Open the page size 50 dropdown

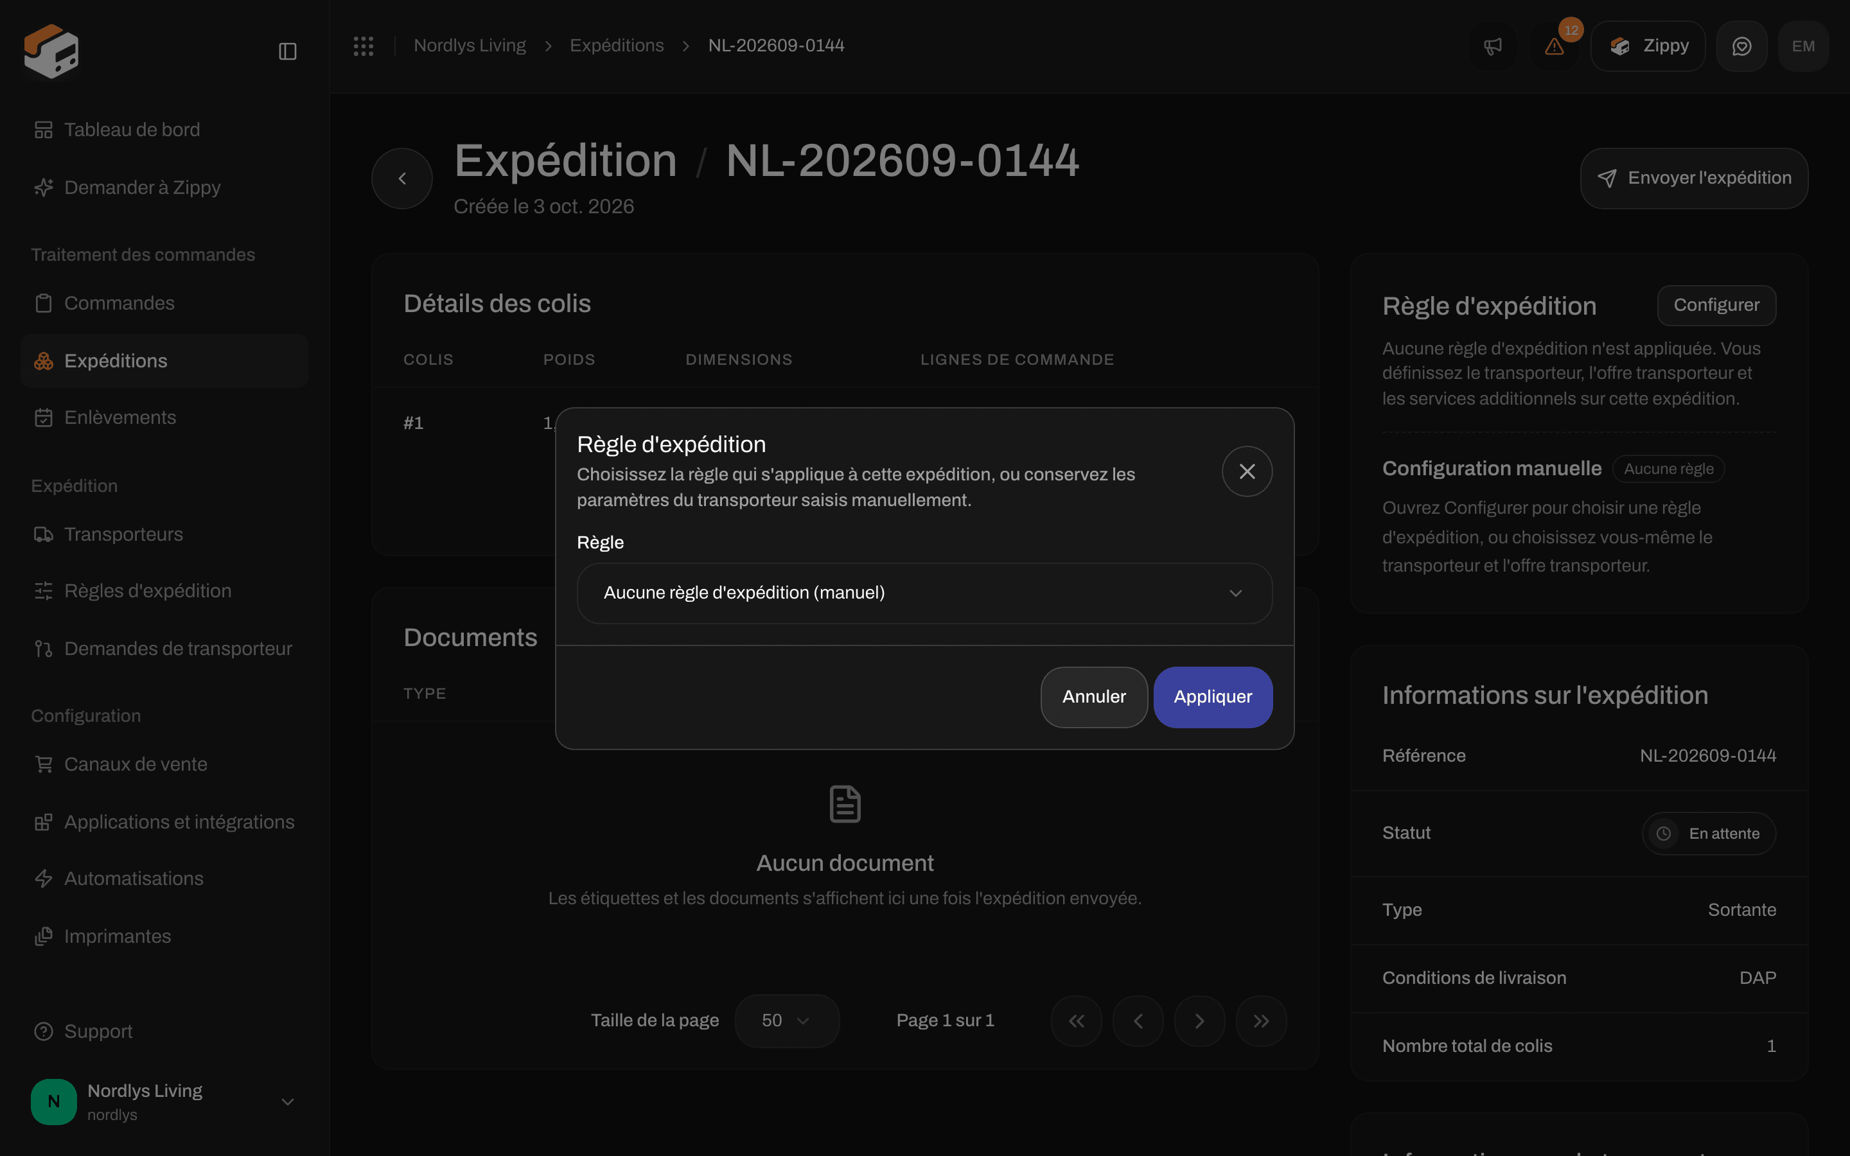pos(787,1020)
